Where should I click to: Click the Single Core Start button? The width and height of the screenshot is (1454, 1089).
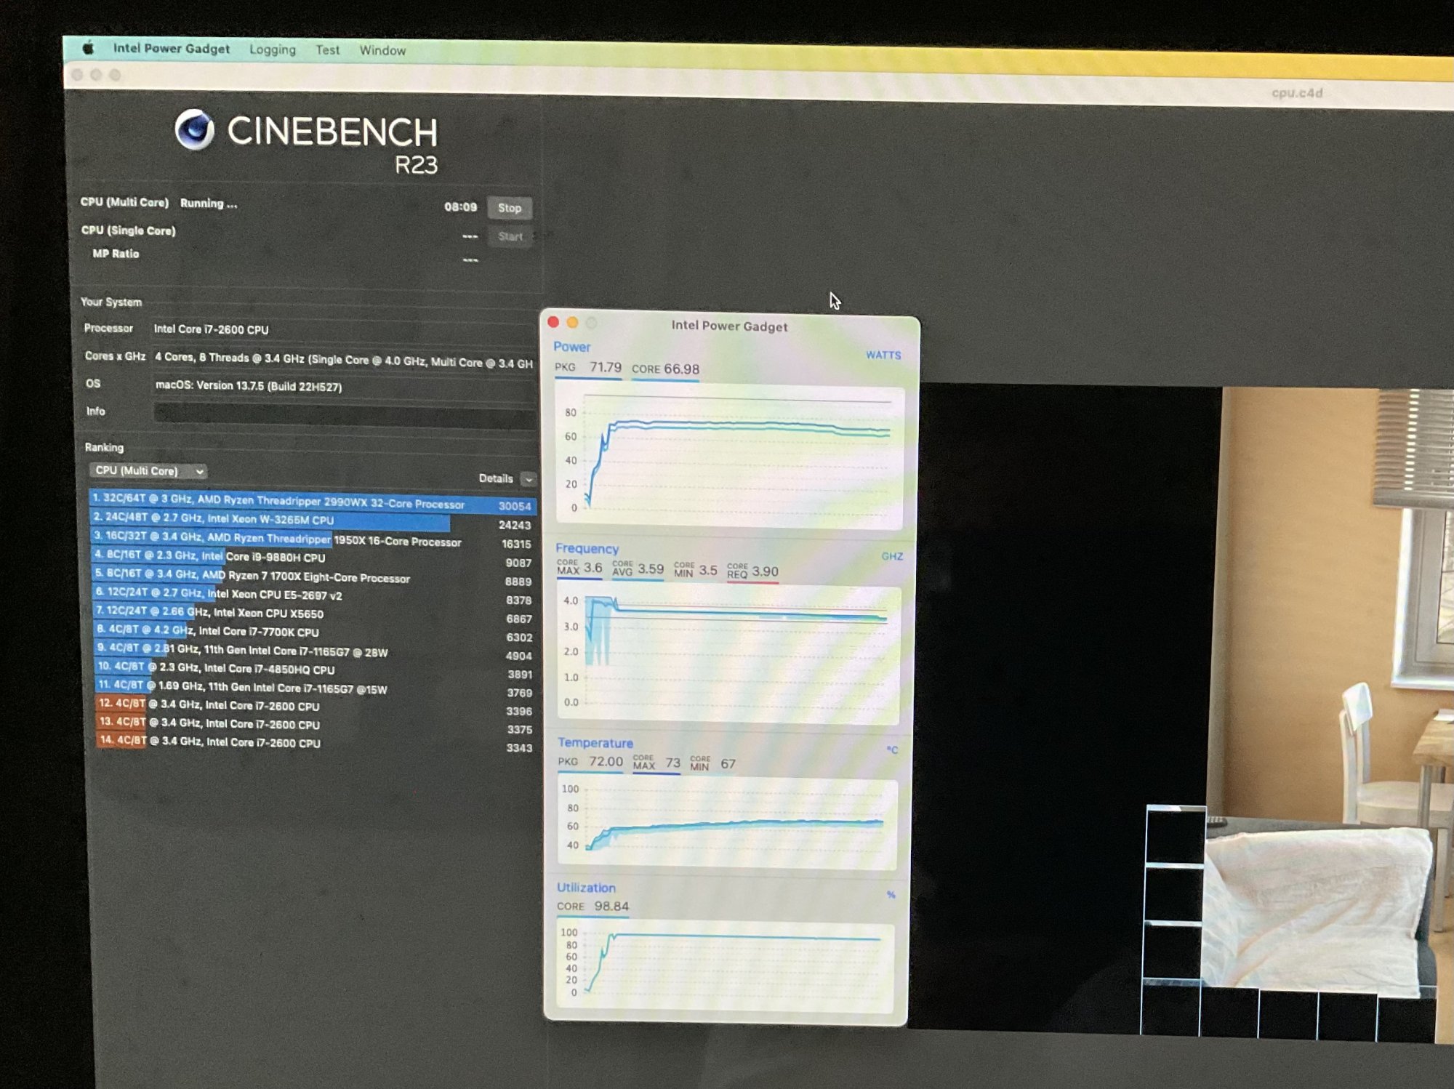[x=510, y=236]
